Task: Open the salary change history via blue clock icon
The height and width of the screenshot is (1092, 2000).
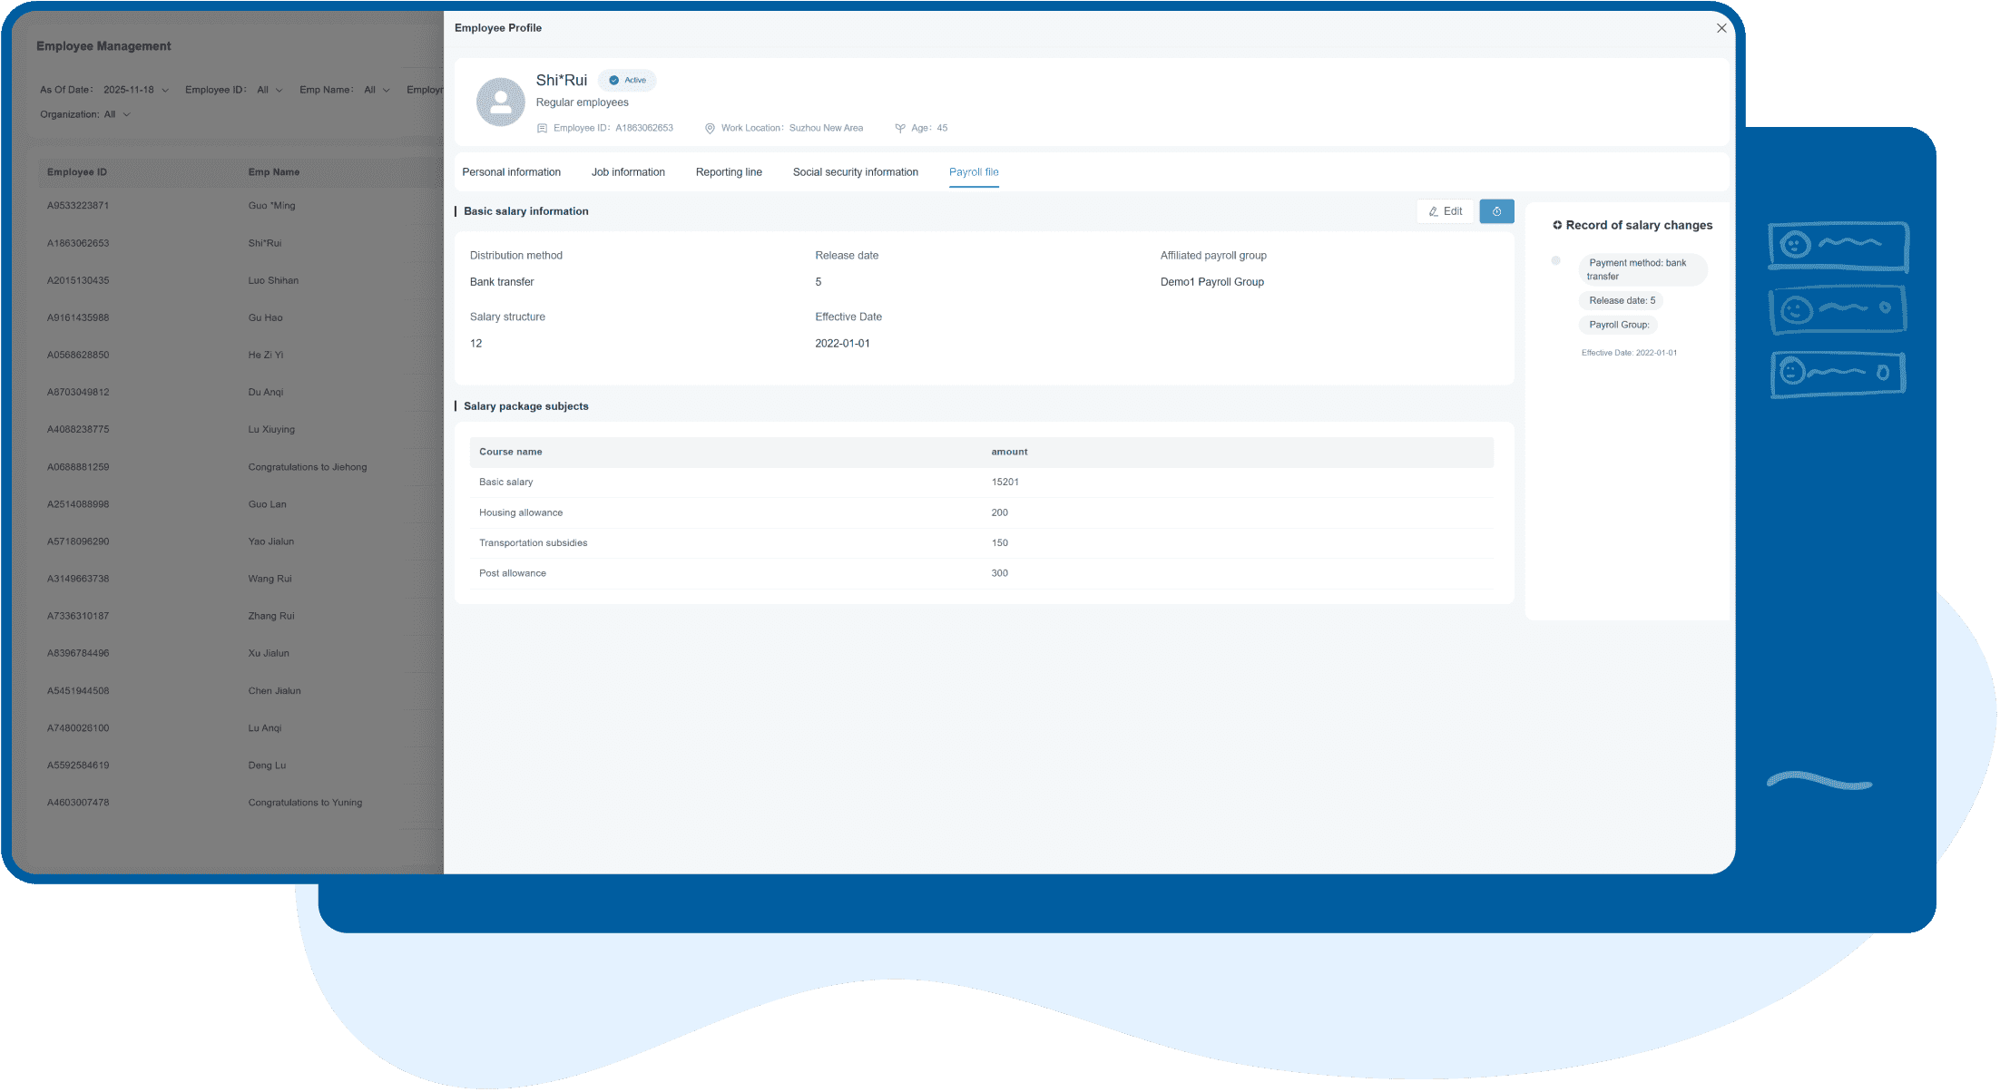Action: tap(1496, 210)
